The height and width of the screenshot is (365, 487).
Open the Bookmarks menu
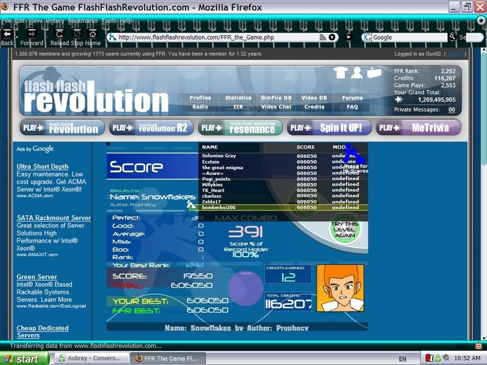pos(82,21)
